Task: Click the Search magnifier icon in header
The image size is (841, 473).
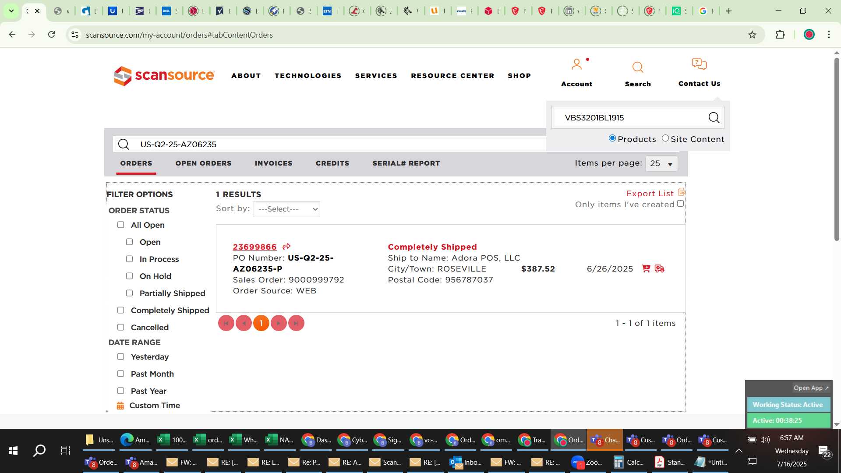Action: click(x=638, y=67)
